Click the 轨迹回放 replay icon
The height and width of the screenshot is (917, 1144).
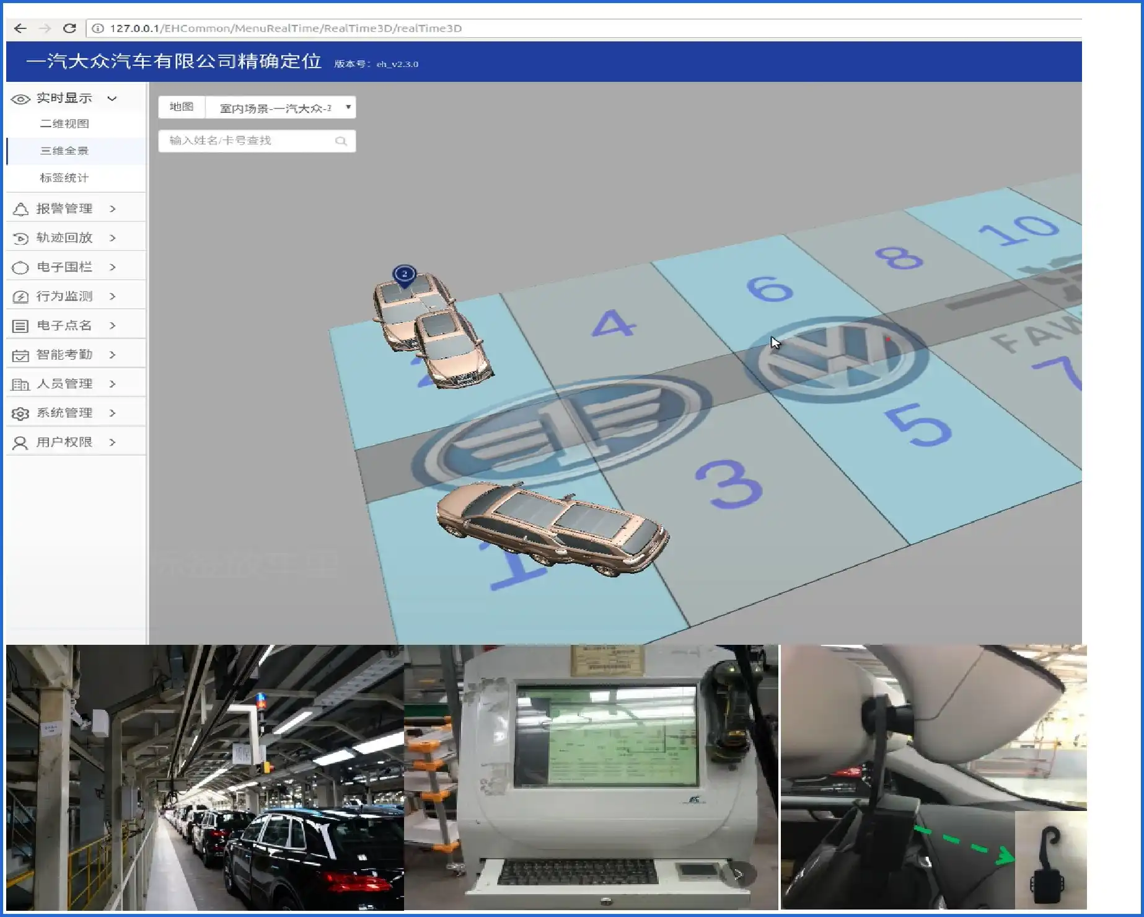coord(20,238)
